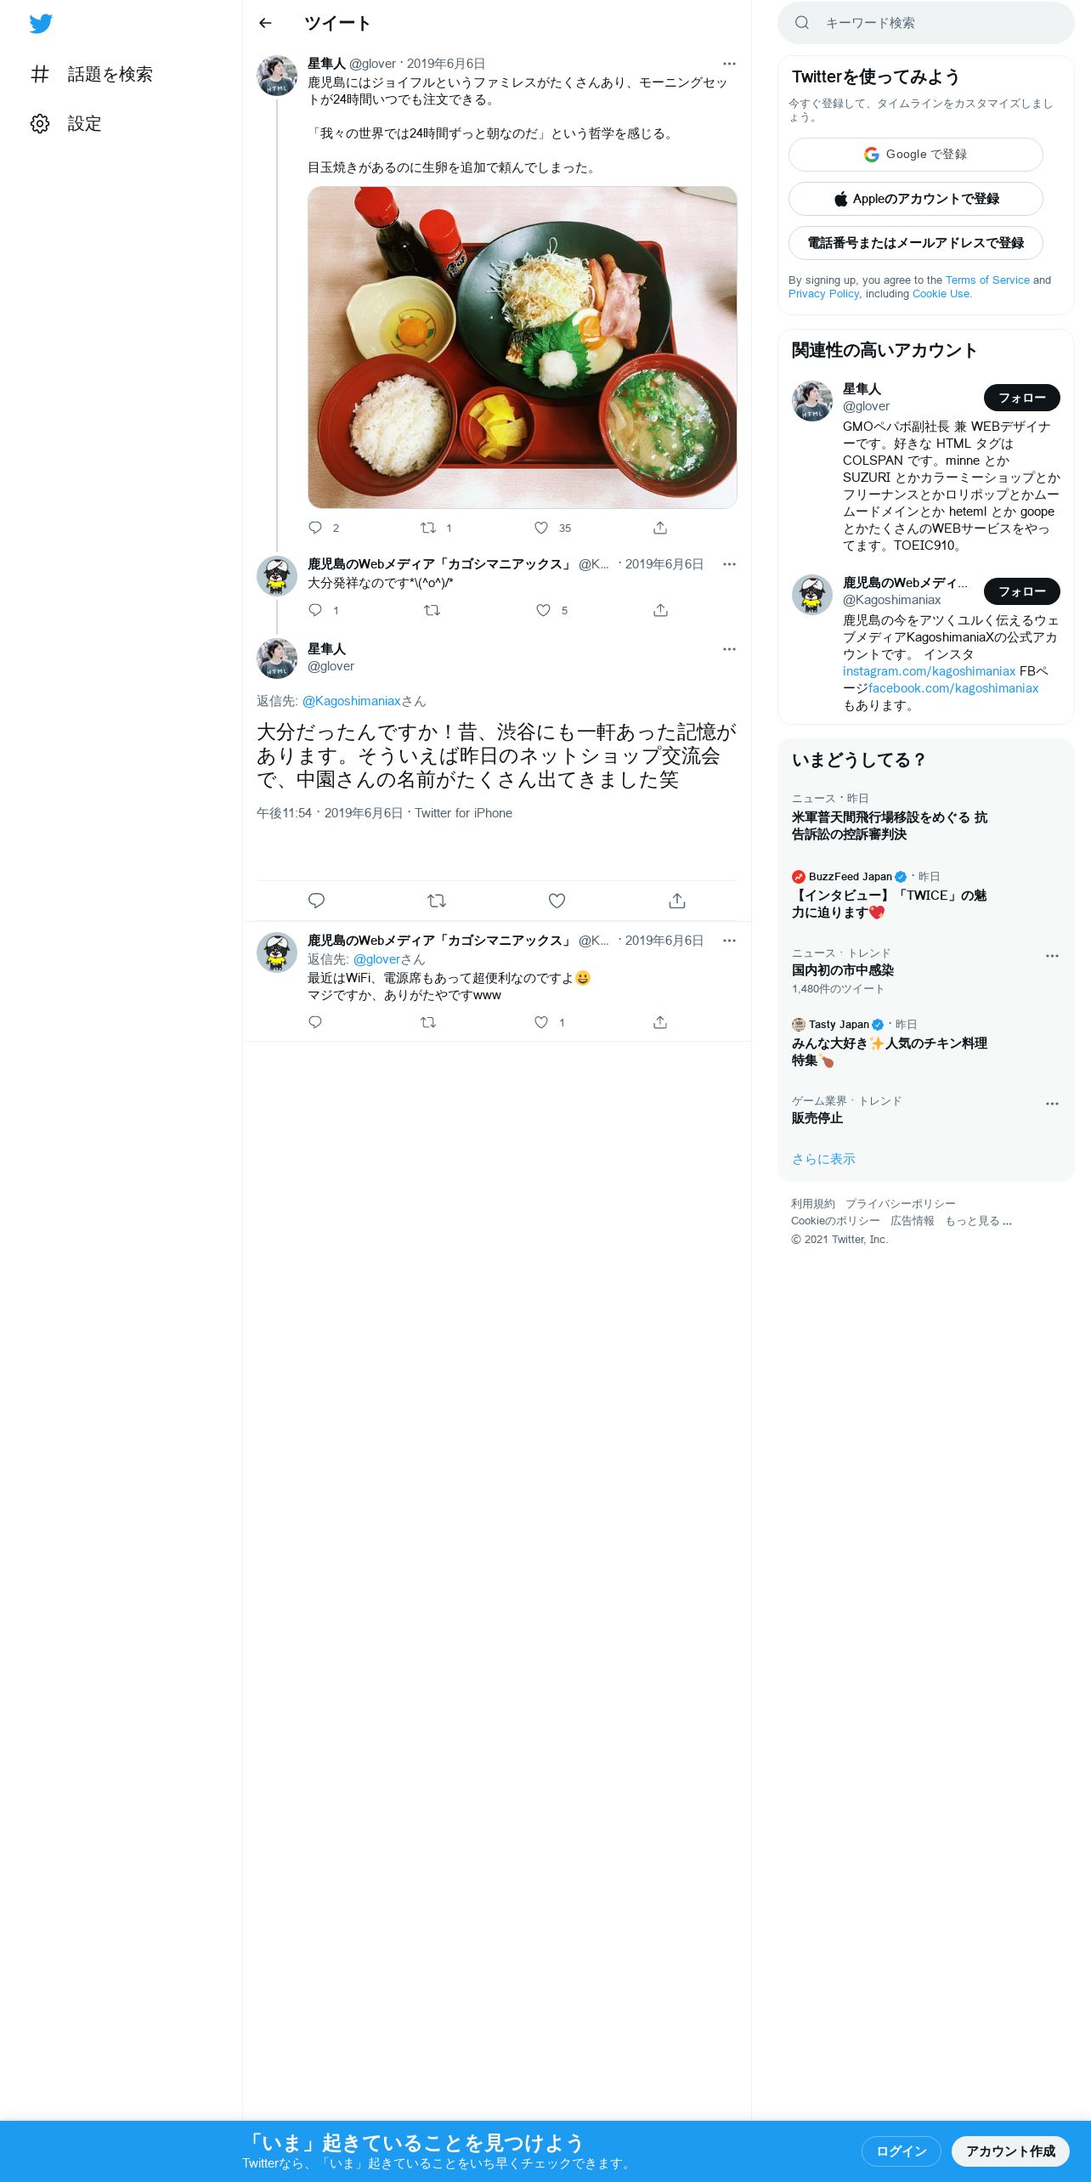
Task: Open the breakfast set meal photo
Action: pos(523,348)
